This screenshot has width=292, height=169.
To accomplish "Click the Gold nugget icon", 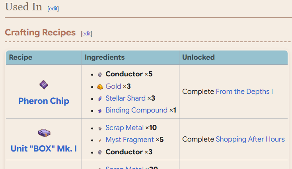I will (100, 87).
